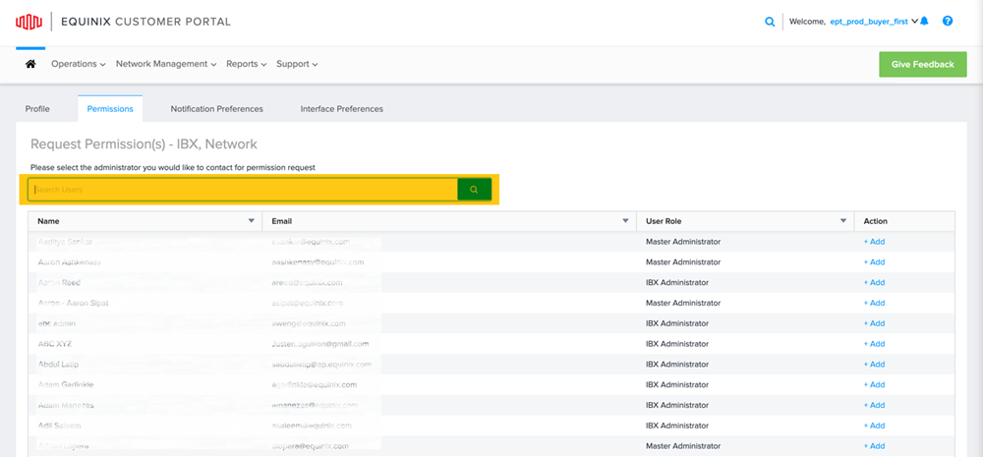This screenshot has width=983, height=458.
Task: Add Abdul Latip as administrator
Action: point(874,364)
